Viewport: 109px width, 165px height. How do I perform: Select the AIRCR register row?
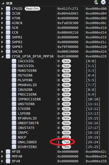(x=54, y=23)
